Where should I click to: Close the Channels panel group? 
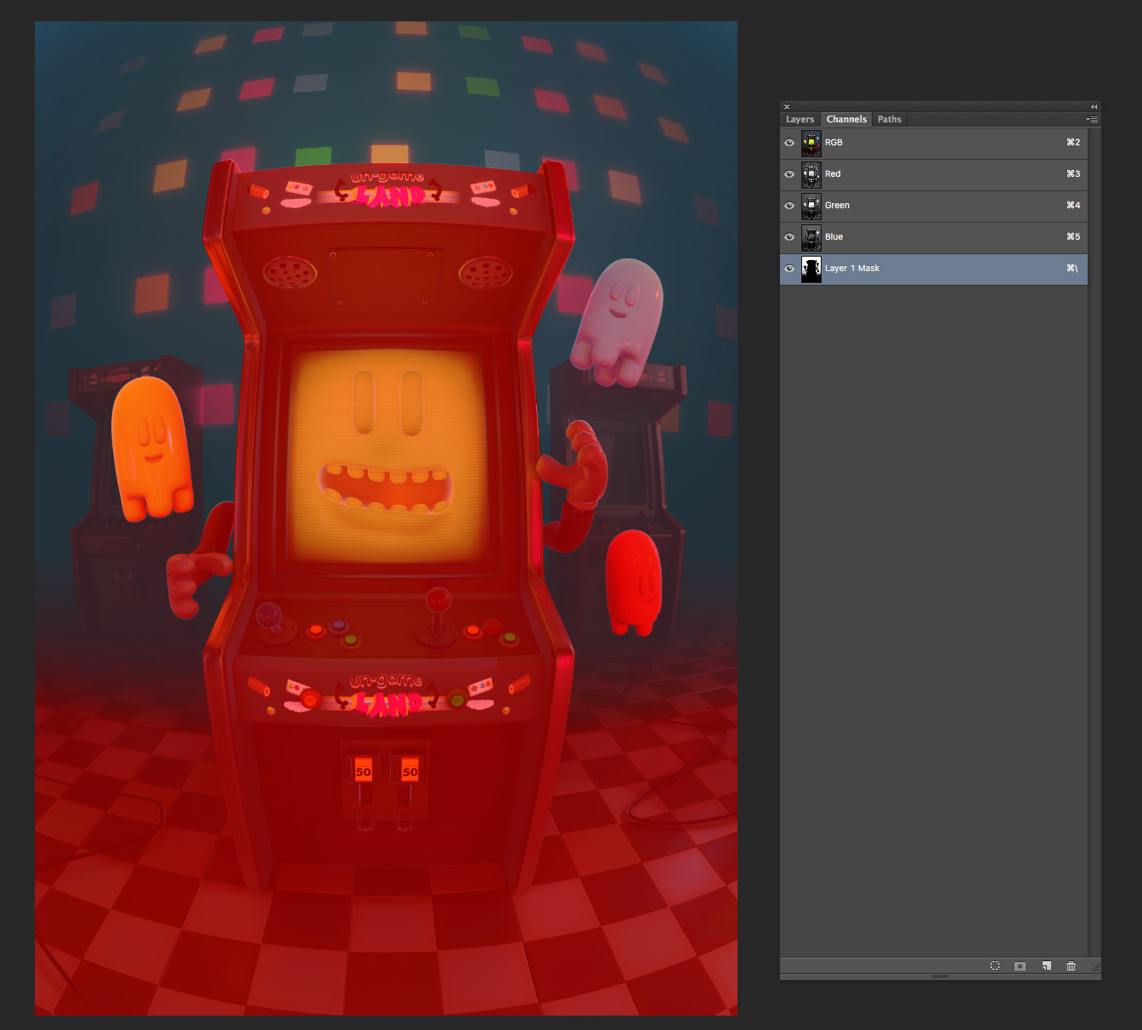pyautogui.click(x=787, y=107)
